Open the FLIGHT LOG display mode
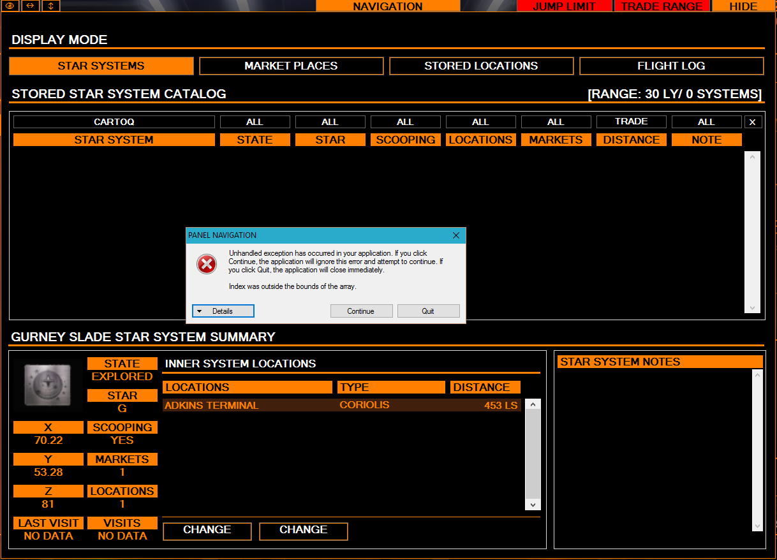Viewport: 777px width, 560px height. [671, 66]
